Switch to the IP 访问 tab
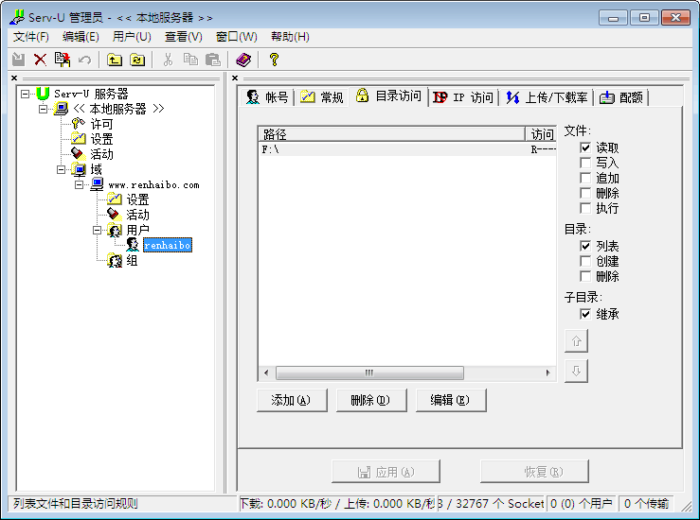The image size is (700, 520). [463, 97]
